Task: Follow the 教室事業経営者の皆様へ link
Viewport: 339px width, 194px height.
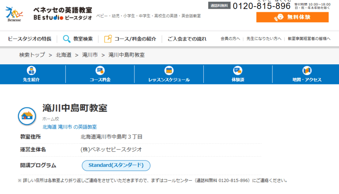Action: 309,39
